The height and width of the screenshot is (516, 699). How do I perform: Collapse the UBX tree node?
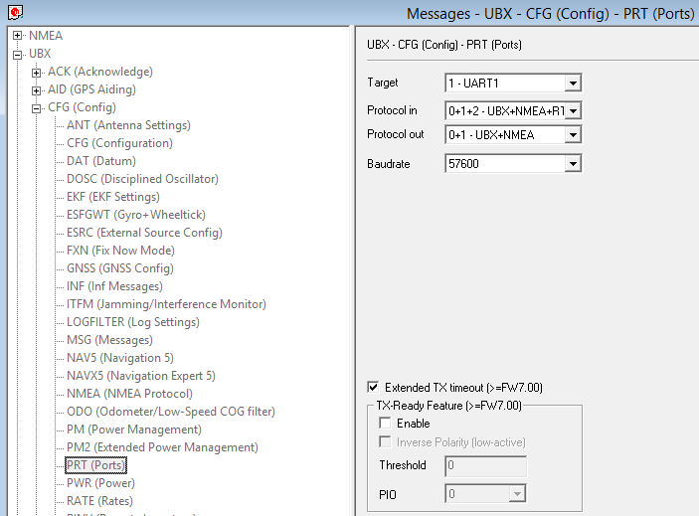[x=18, y=54]
